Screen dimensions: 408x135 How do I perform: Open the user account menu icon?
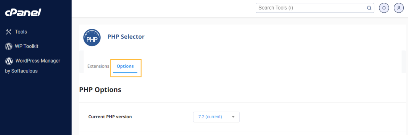(x=399, y=8)
